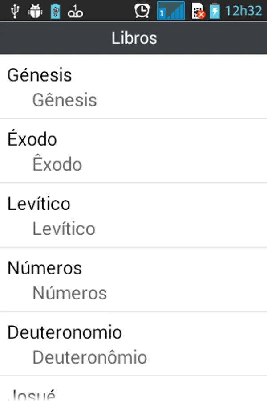267x401 pixels.
Task: Tap the Android debugging bug icon
Action: [x=35, y=11]
